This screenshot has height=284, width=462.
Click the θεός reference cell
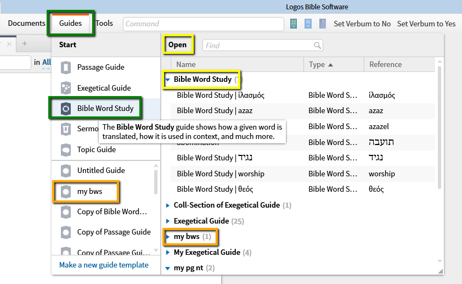coord(376,189)
